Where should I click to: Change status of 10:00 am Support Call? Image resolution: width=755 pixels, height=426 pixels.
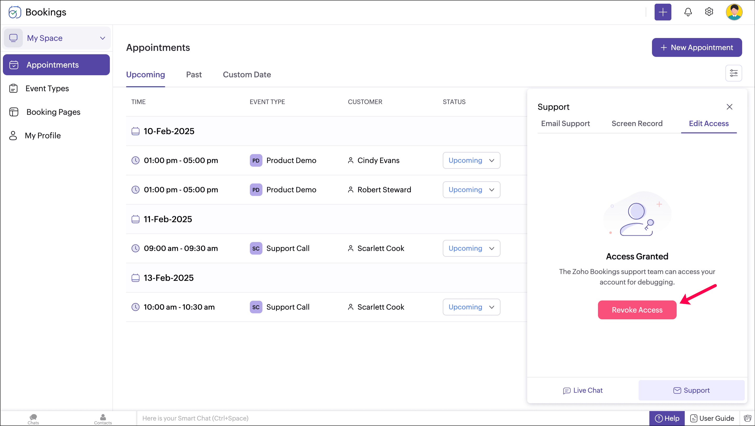[471, 307]
